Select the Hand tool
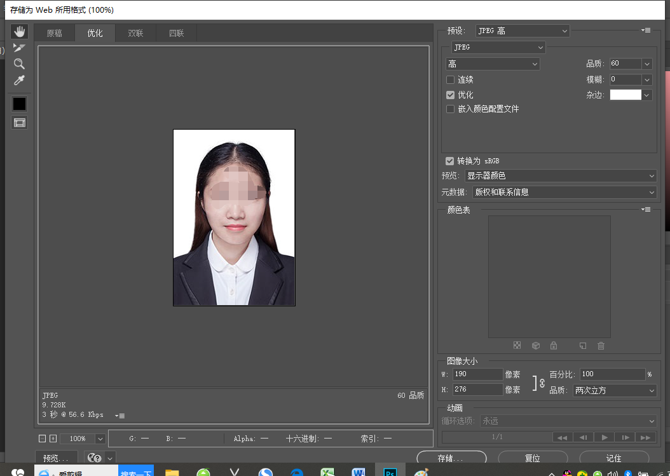 tap(19, 32)
